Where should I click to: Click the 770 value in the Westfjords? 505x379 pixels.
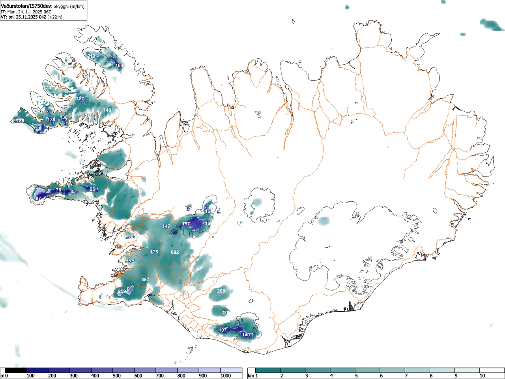(x=48, y=87)
